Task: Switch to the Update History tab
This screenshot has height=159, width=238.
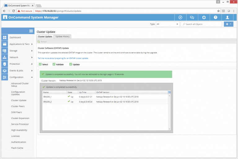Action: point(63,37)
